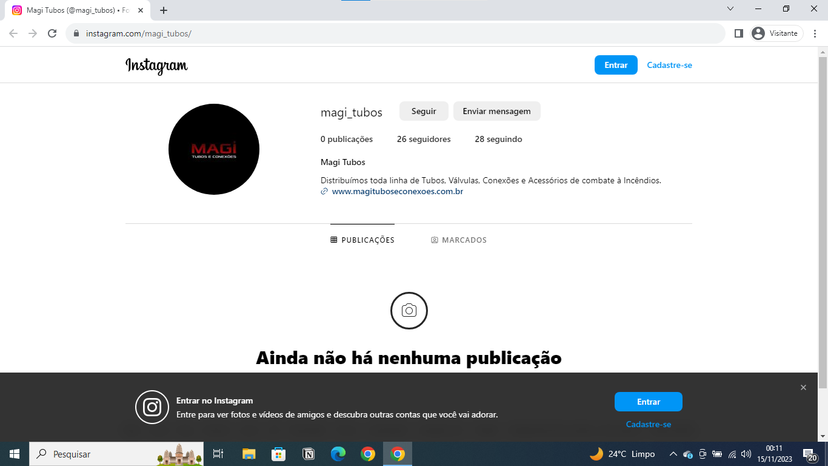Click the padlock icon in the address bar
Screen dimensions: 828x466
coord(76,33)
